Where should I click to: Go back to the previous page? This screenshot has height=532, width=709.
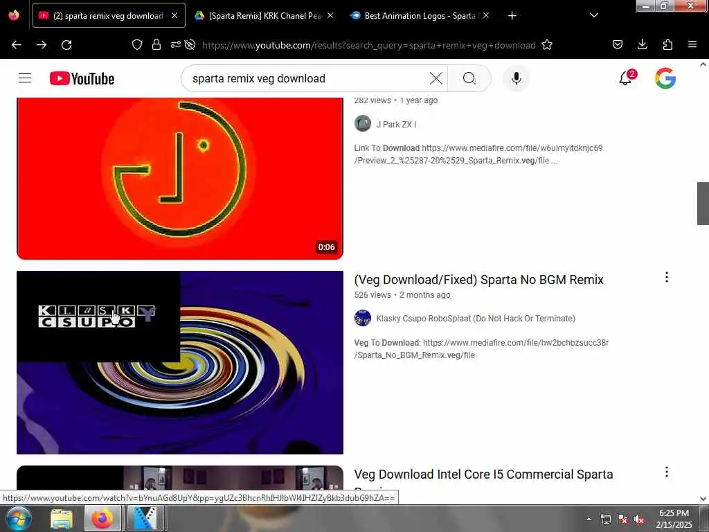click(x=17, y=45)
